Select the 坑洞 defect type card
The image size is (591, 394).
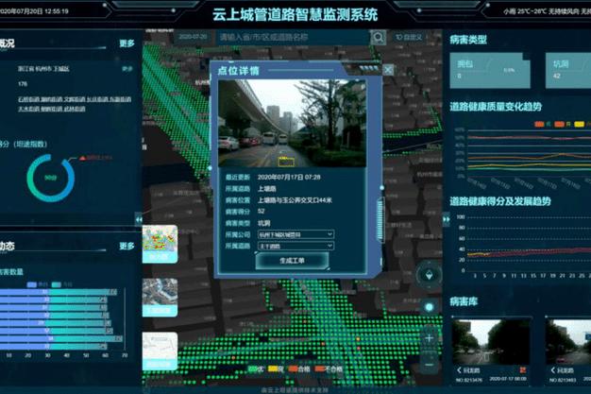pyautogui.click(x=568, y=71)
